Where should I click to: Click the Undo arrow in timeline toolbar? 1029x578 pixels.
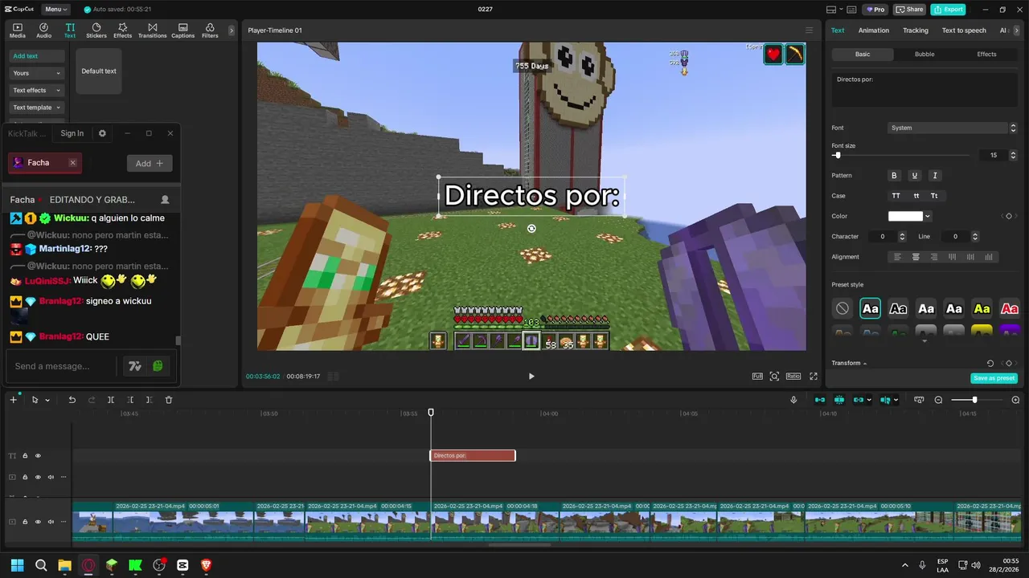pyautogui.click(x=72, y=400)
